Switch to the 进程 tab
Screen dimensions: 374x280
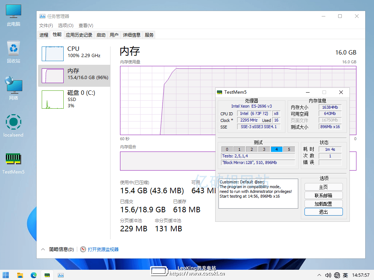44,35
